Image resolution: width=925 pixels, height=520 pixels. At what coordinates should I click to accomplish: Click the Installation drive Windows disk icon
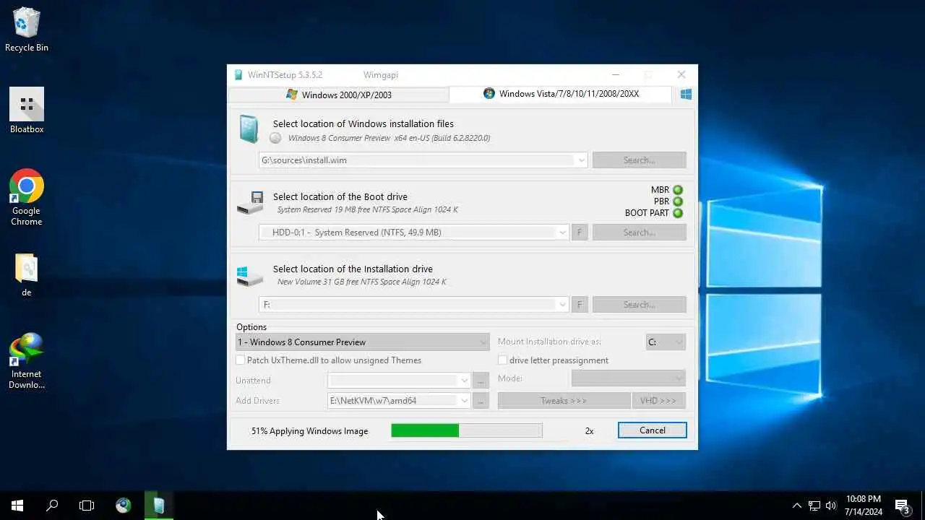(x=250, y=276)
